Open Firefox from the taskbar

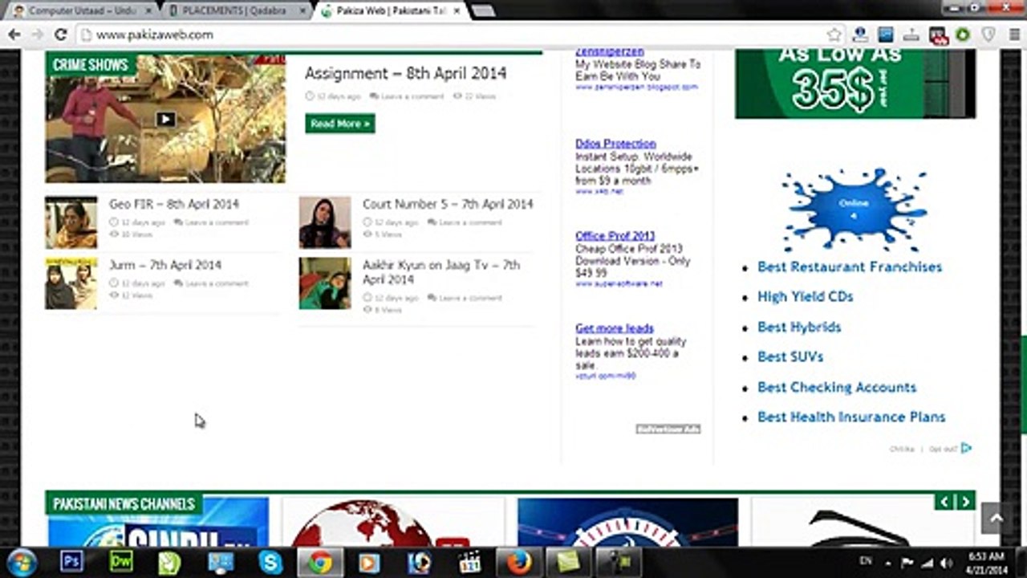518,562
